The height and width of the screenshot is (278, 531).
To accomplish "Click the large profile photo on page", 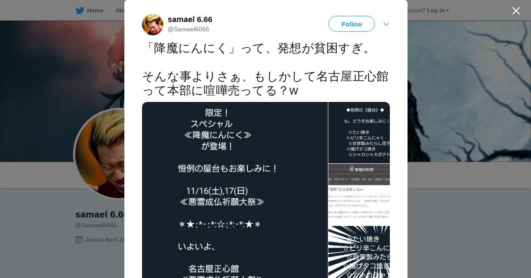I will (x=100, y=154).
